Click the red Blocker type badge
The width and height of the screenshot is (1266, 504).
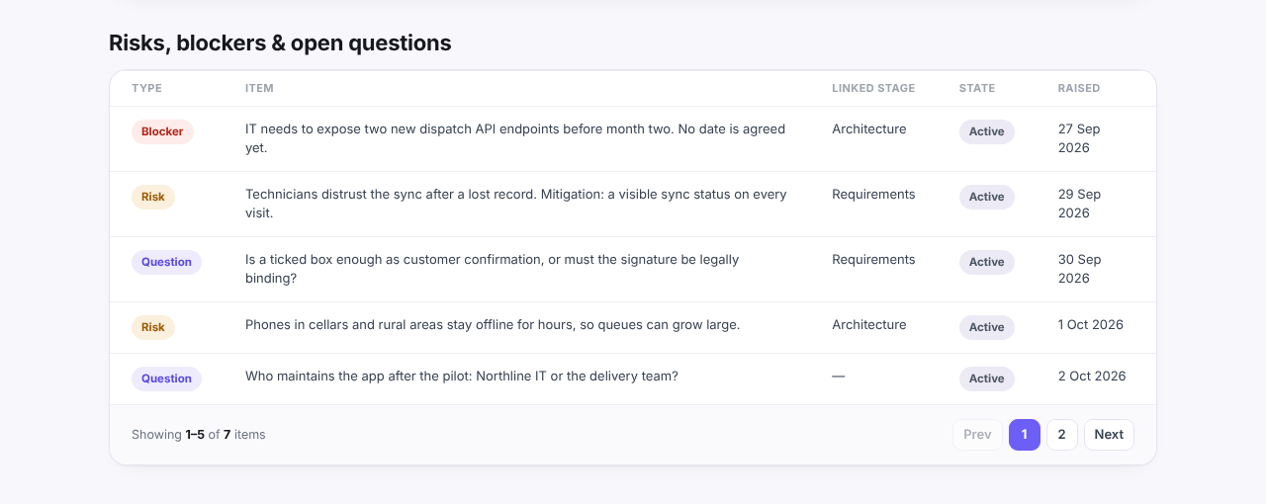tap(162, 131)
